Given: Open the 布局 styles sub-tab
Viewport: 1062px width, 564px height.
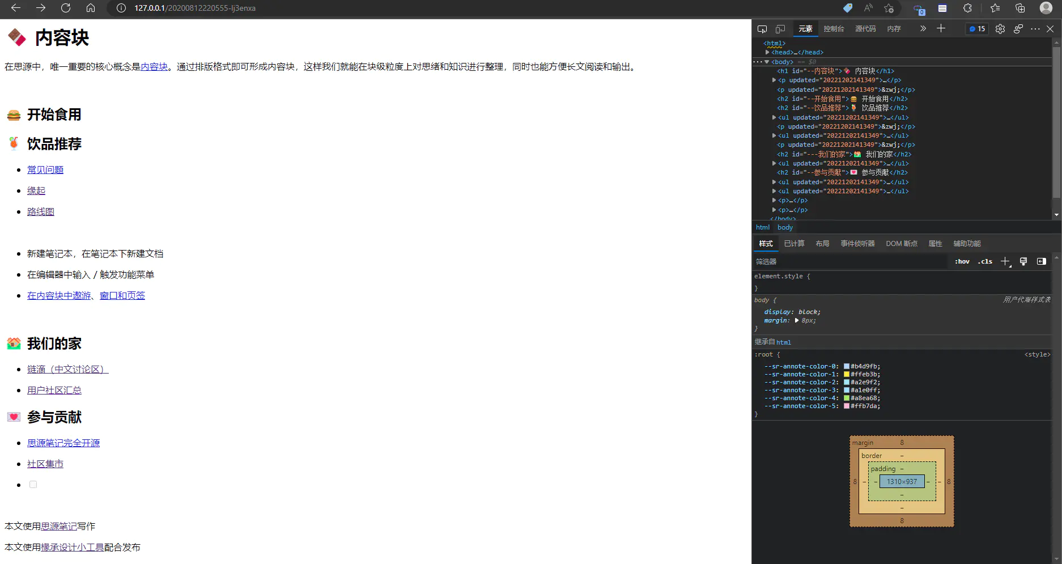Looking at the screenshot, I should click(x=822, y=244).
